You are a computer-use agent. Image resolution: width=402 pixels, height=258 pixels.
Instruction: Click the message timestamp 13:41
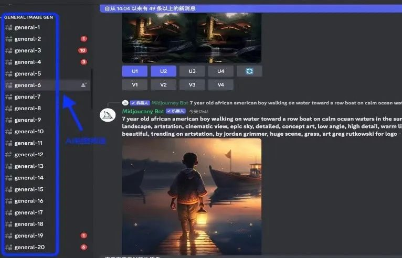click(199, 112)
